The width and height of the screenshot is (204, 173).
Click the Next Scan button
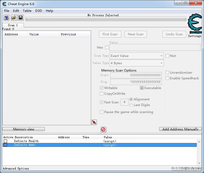136,34
